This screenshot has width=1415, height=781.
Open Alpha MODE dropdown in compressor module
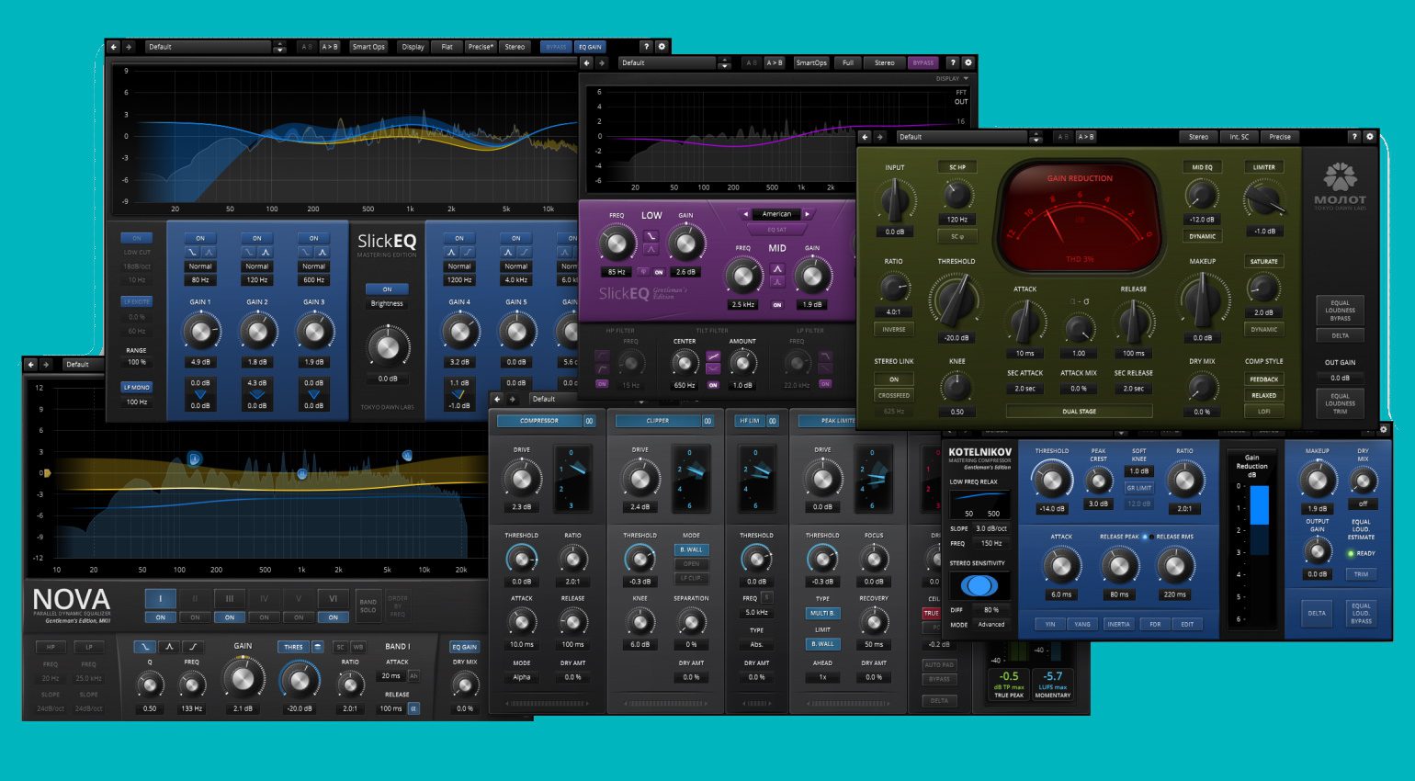pyautogui.click(x=522, y=677)
